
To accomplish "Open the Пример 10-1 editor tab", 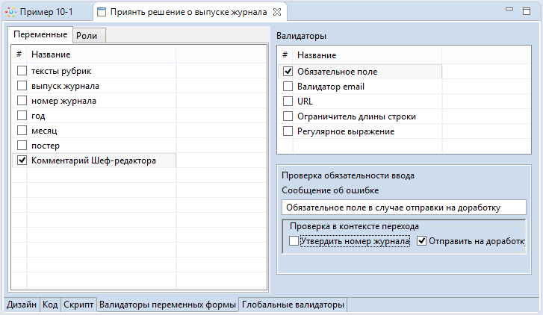I will point(45,13).
